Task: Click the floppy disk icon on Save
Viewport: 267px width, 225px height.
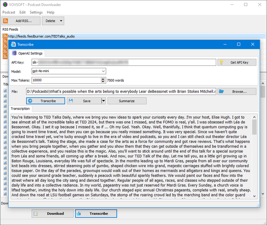Action: pos(71,101)
